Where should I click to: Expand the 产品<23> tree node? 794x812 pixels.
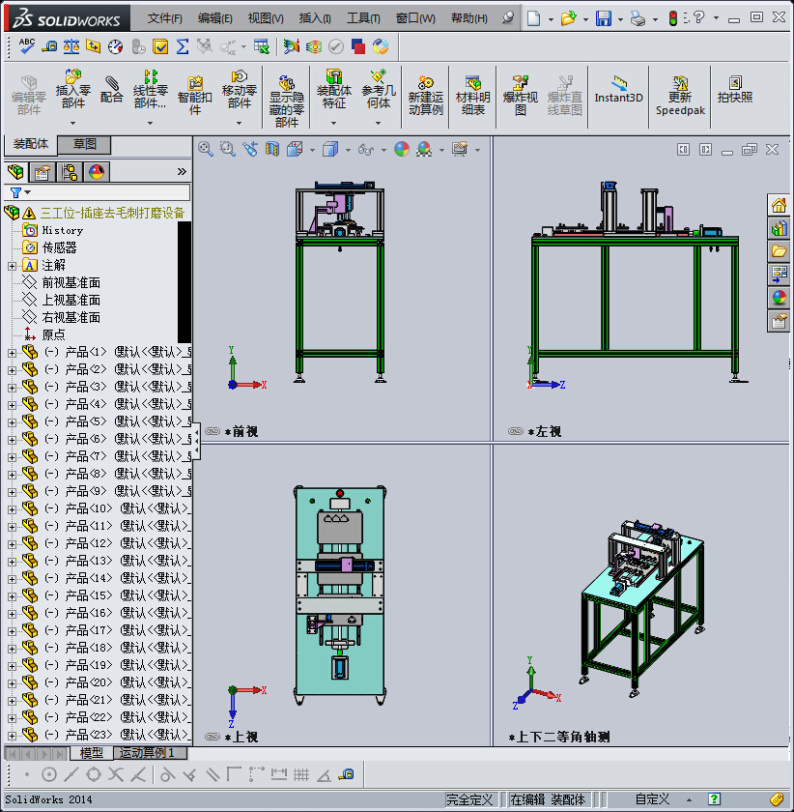pos(12,736)
